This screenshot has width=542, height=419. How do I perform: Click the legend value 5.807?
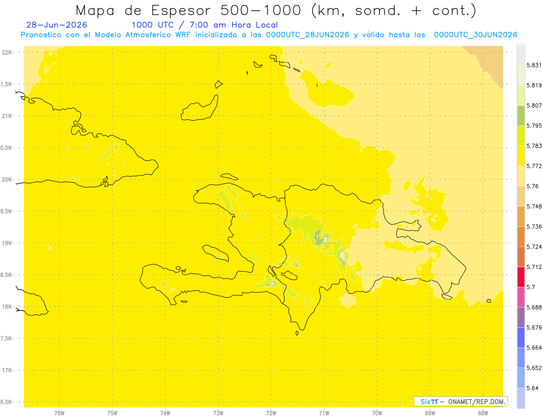pos(534,105)
